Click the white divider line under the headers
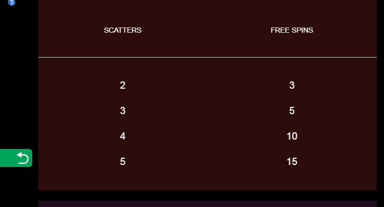The image size is (384, 207). (208, 57)
